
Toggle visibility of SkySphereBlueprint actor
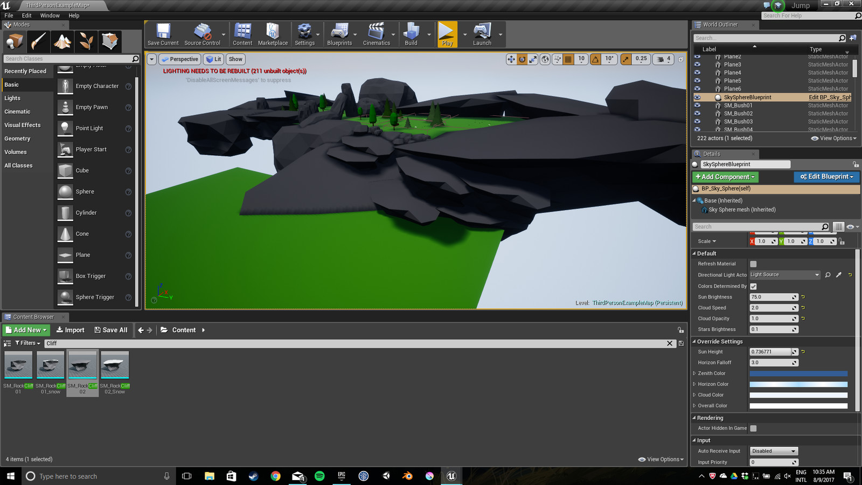(x=697, y=98)
